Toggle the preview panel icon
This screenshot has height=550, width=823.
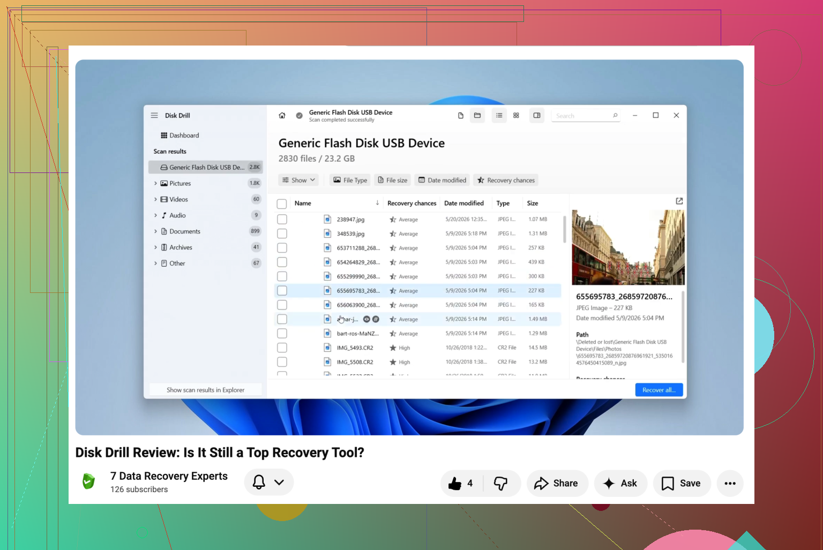coord(537,115)
